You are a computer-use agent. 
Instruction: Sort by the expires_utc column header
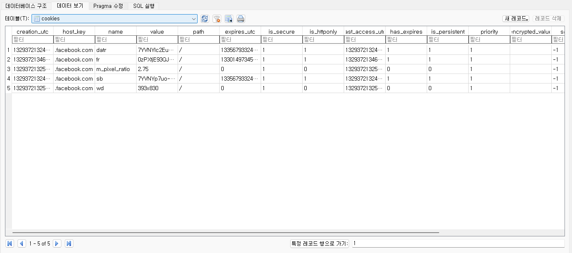point(240,32)
